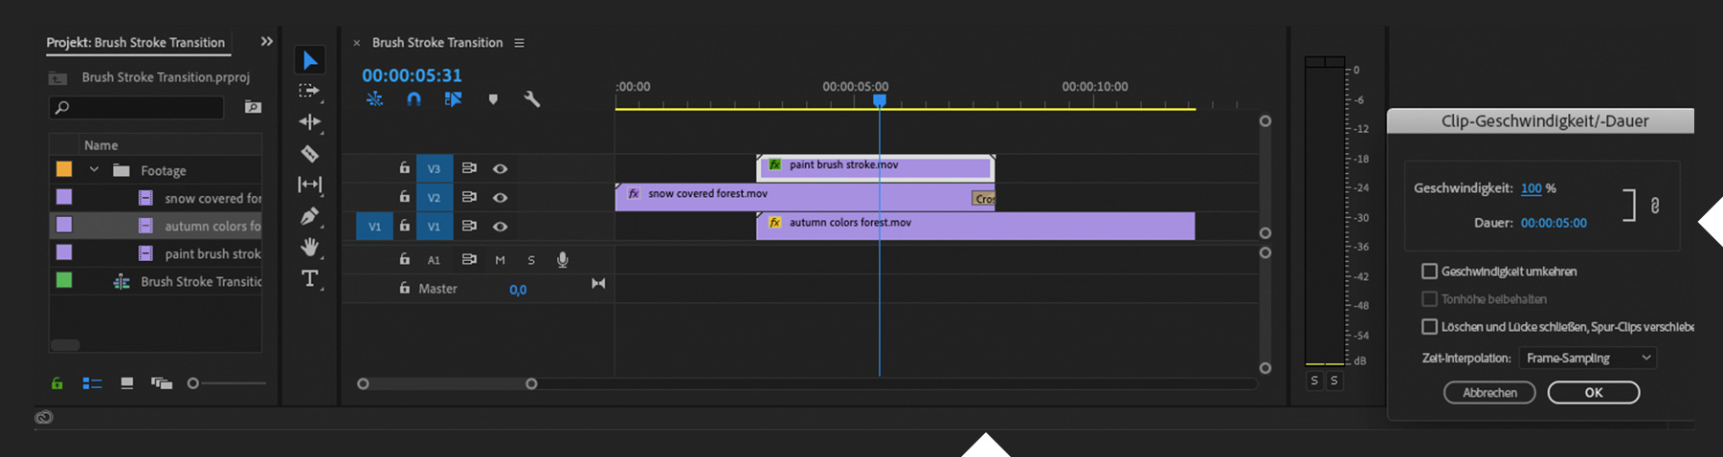Select the Projekt: Brush Stroke Transition tab
This screenshot has height=457, width=1723.
[136, 43]
